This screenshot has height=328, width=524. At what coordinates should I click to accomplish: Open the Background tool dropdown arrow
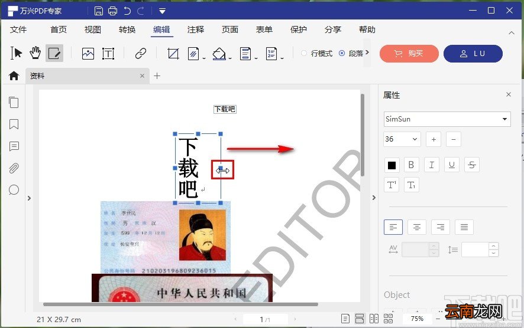click(x=230, y=58)
